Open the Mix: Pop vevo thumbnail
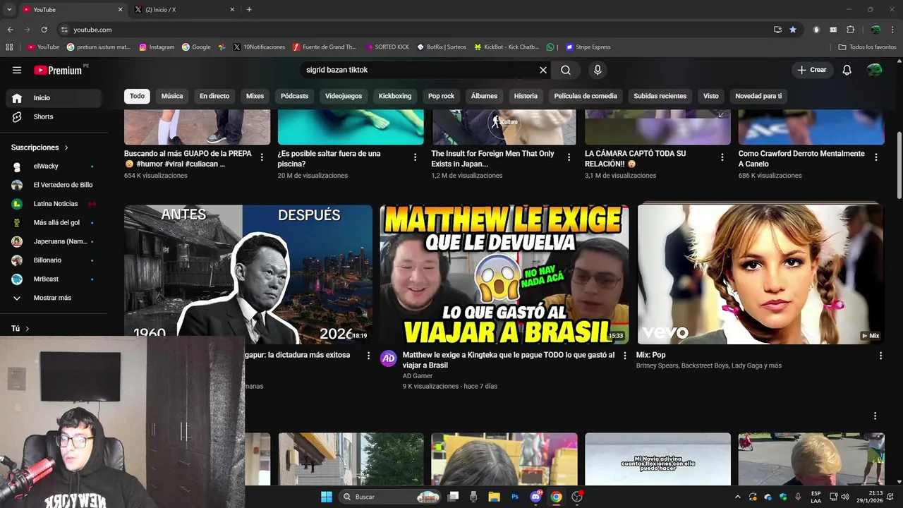The width and height of the screenshot is (903, 508). (x=760, y=274)
